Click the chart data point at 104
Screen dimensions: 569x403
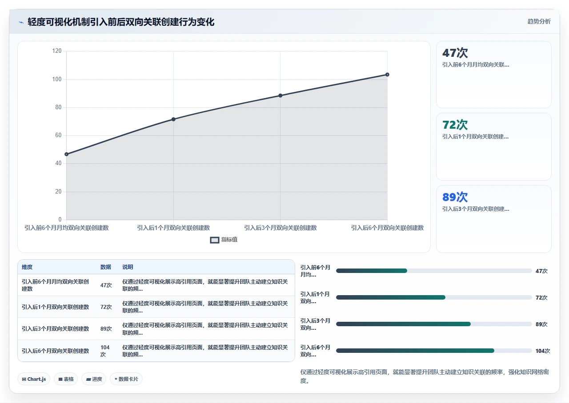387,74
